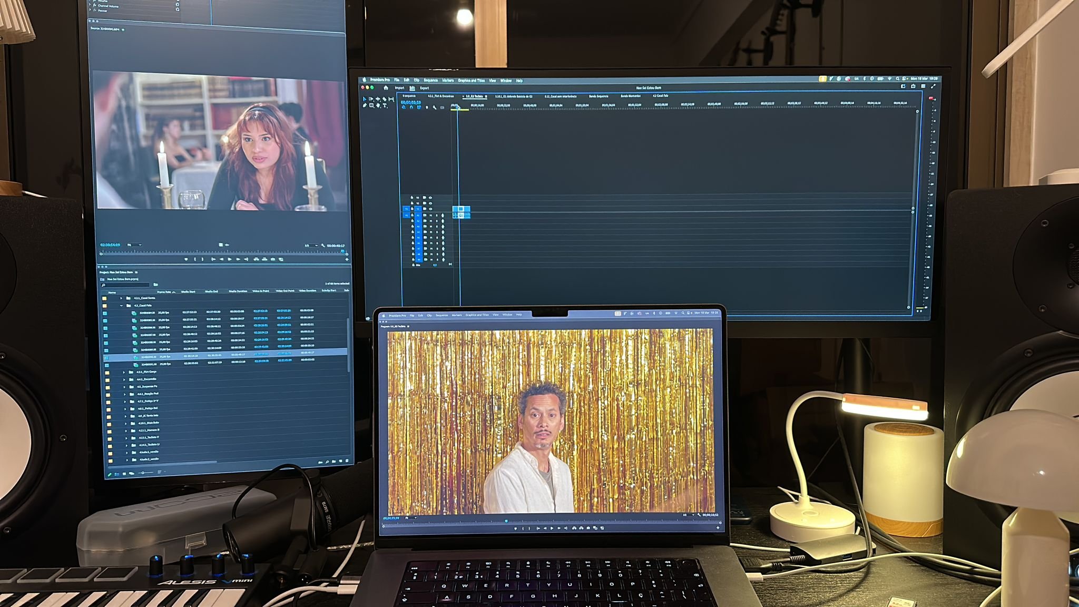Image resolution: width=1079 pixels, height=607 pixels.
Task: Select the Type tool
Action: coord(385,105)
